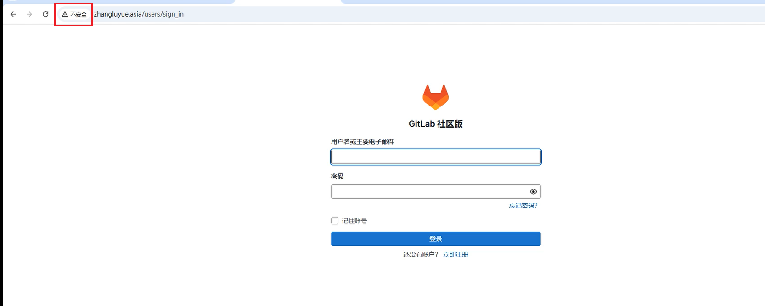The image size is (765, 306).
Task: Open the 不安全 site security indicator
Action: tap(74, 14)
